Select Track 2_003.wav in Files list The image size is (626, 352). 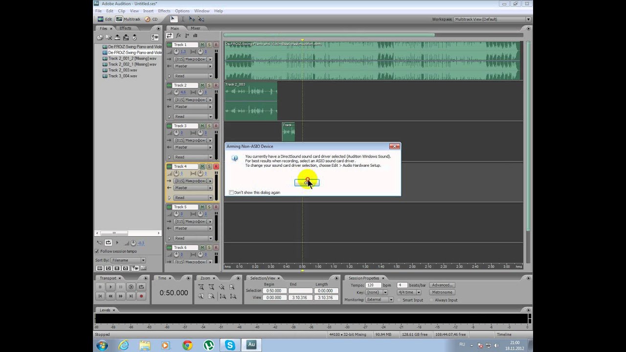122,70
